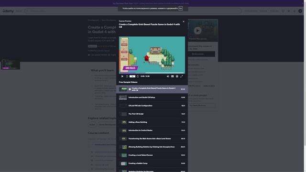This screenshot has height=172, width=306.
Task: Enter fullscreen mode for preview video
Action: (182, 76)
